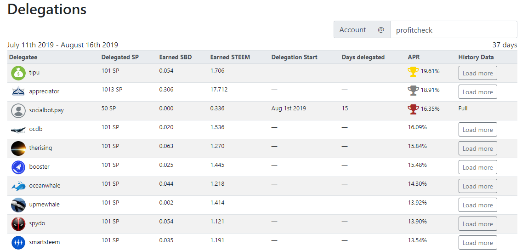The width and height of the screenshot is (522, 251).
Task: Click the Full history data text
Action: [463, 108]
